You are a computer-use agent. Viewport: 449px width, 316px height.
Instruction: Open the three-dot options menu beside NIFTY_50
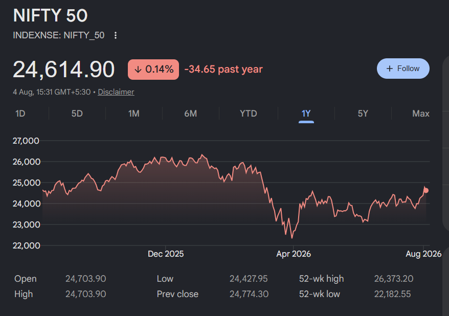116,35
